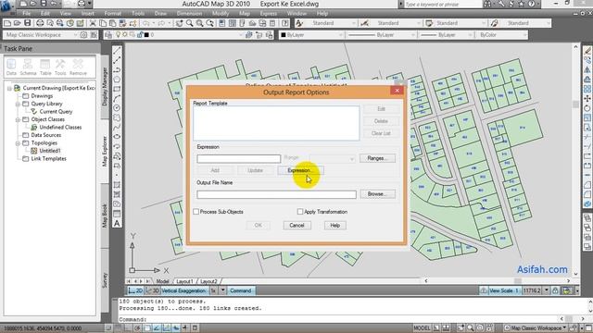The image size is (593, 333).
Task: Close the Output Report Options dialog
Action: (397, 91)
